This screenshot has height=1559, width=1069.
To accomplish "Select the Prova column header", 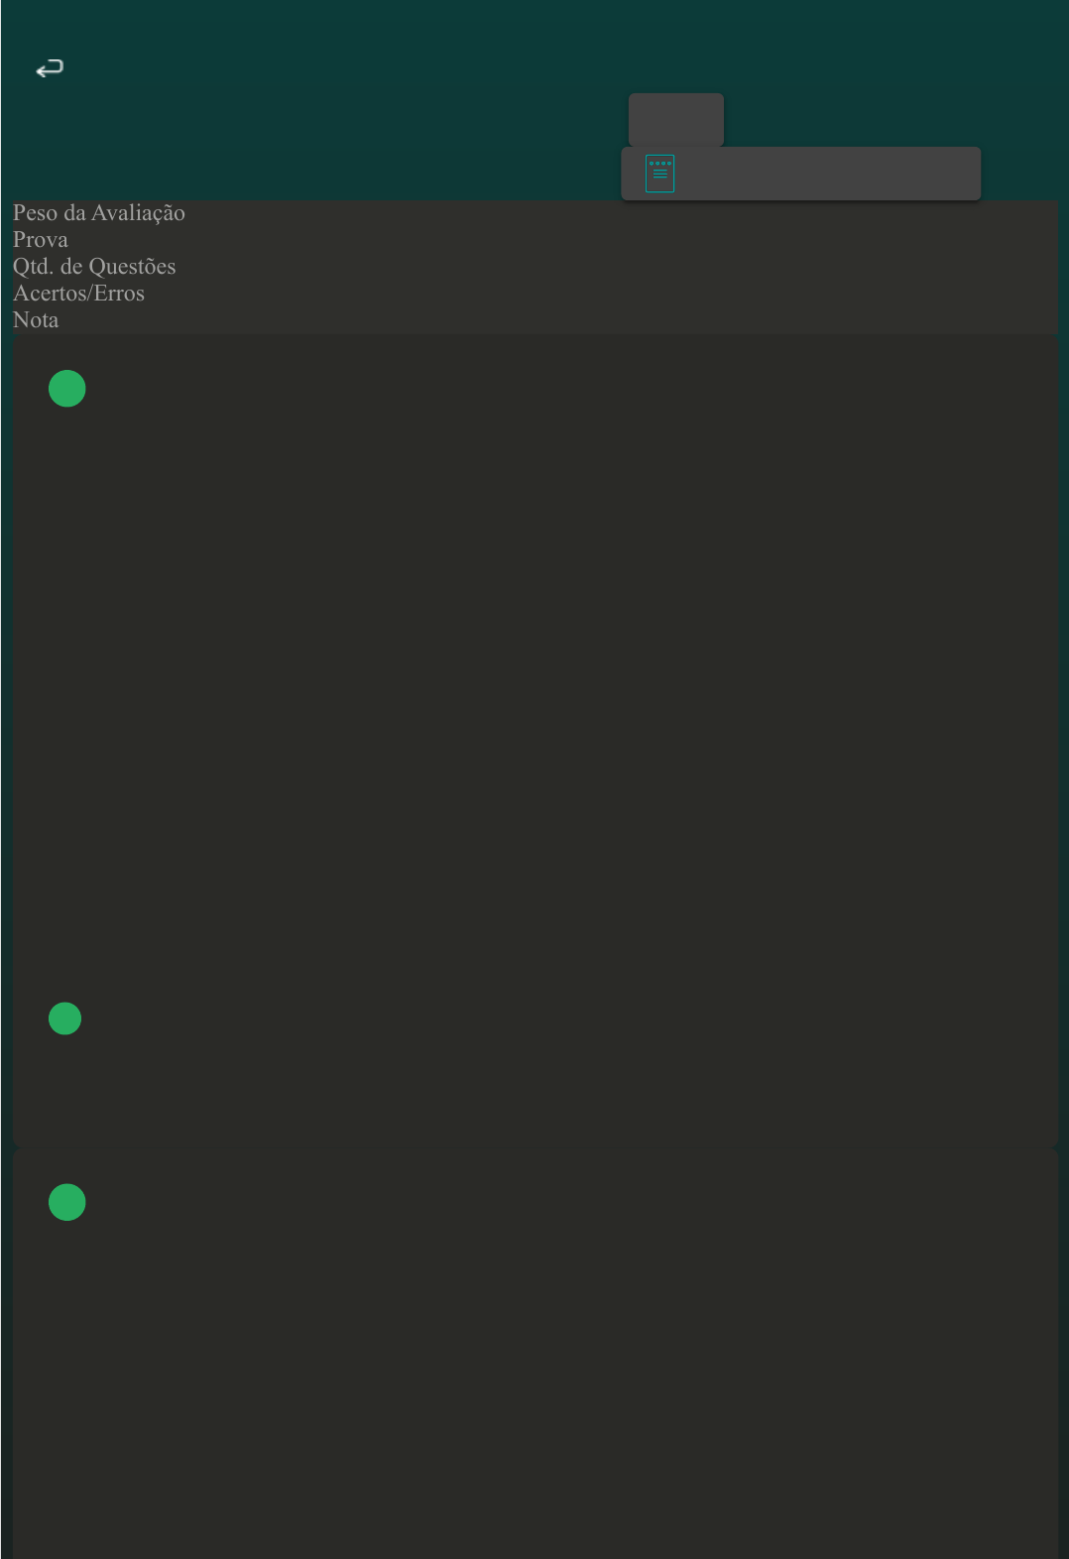I will click(41, 240).
